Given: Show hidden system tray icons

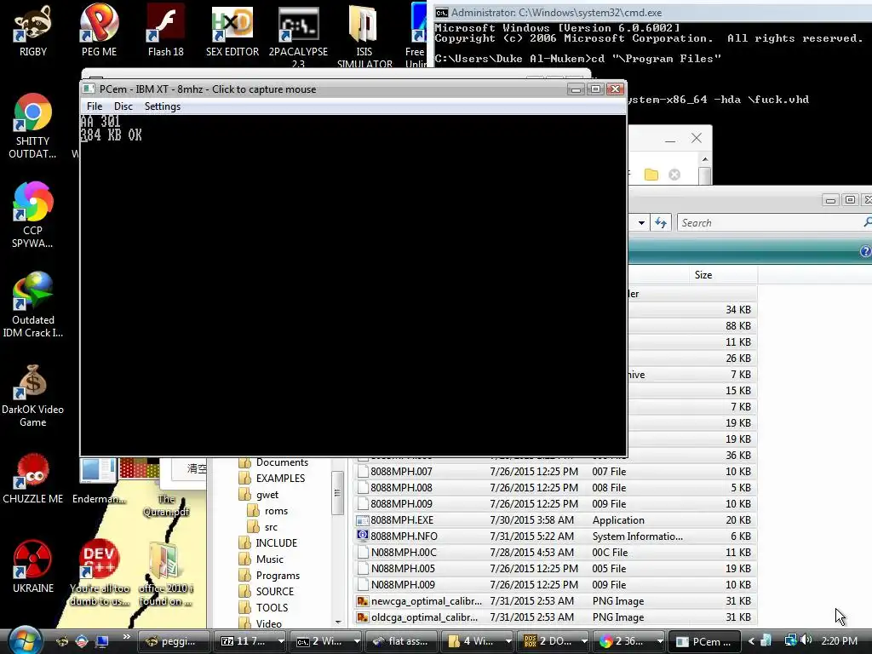Looking at the screenshot, I should 751,641.
